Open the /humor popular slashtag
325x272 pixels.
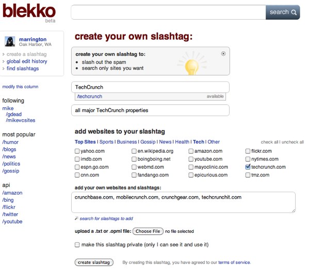pos(10,142)
